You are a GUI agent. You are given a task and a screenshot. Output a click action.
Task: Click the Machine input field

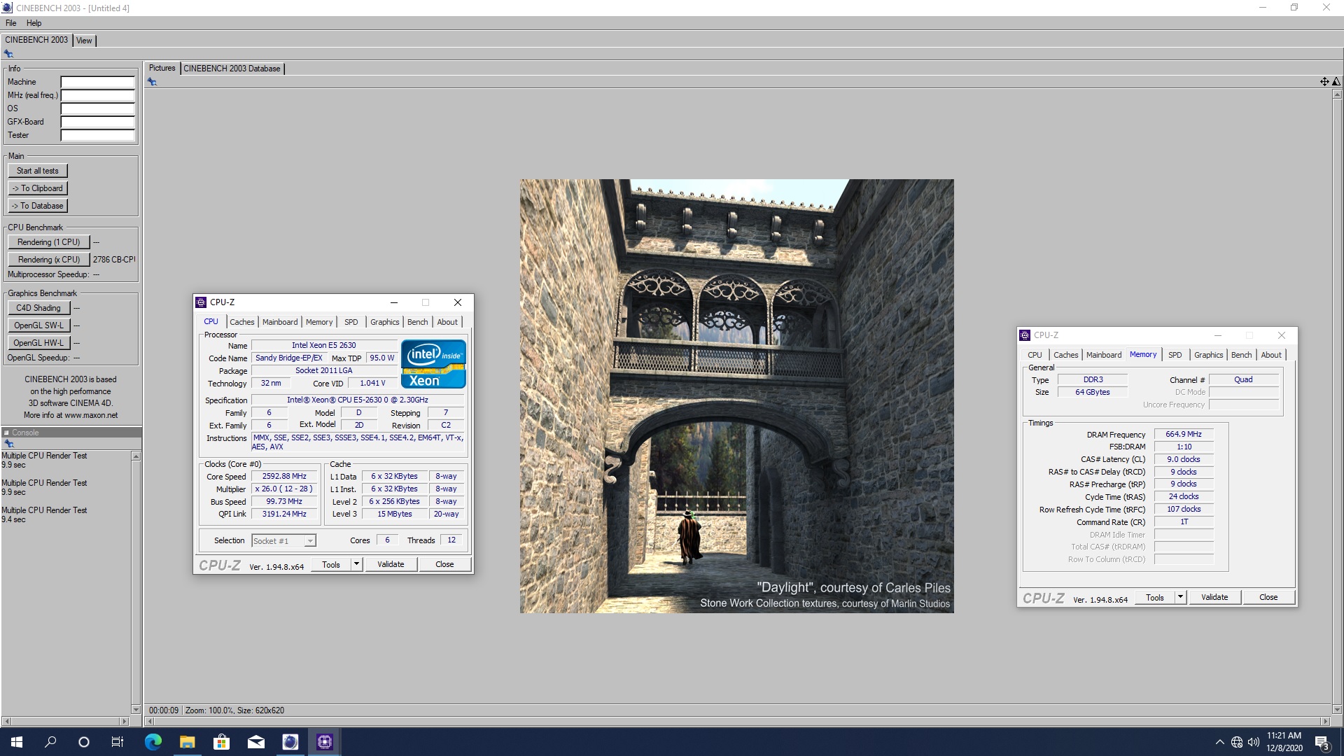pyautogui.click(x=97, y=82)
